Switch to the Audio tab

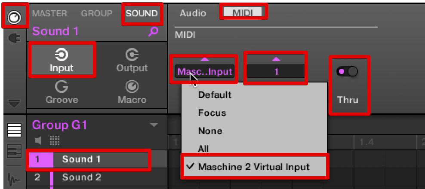click(x=193, y=13)
